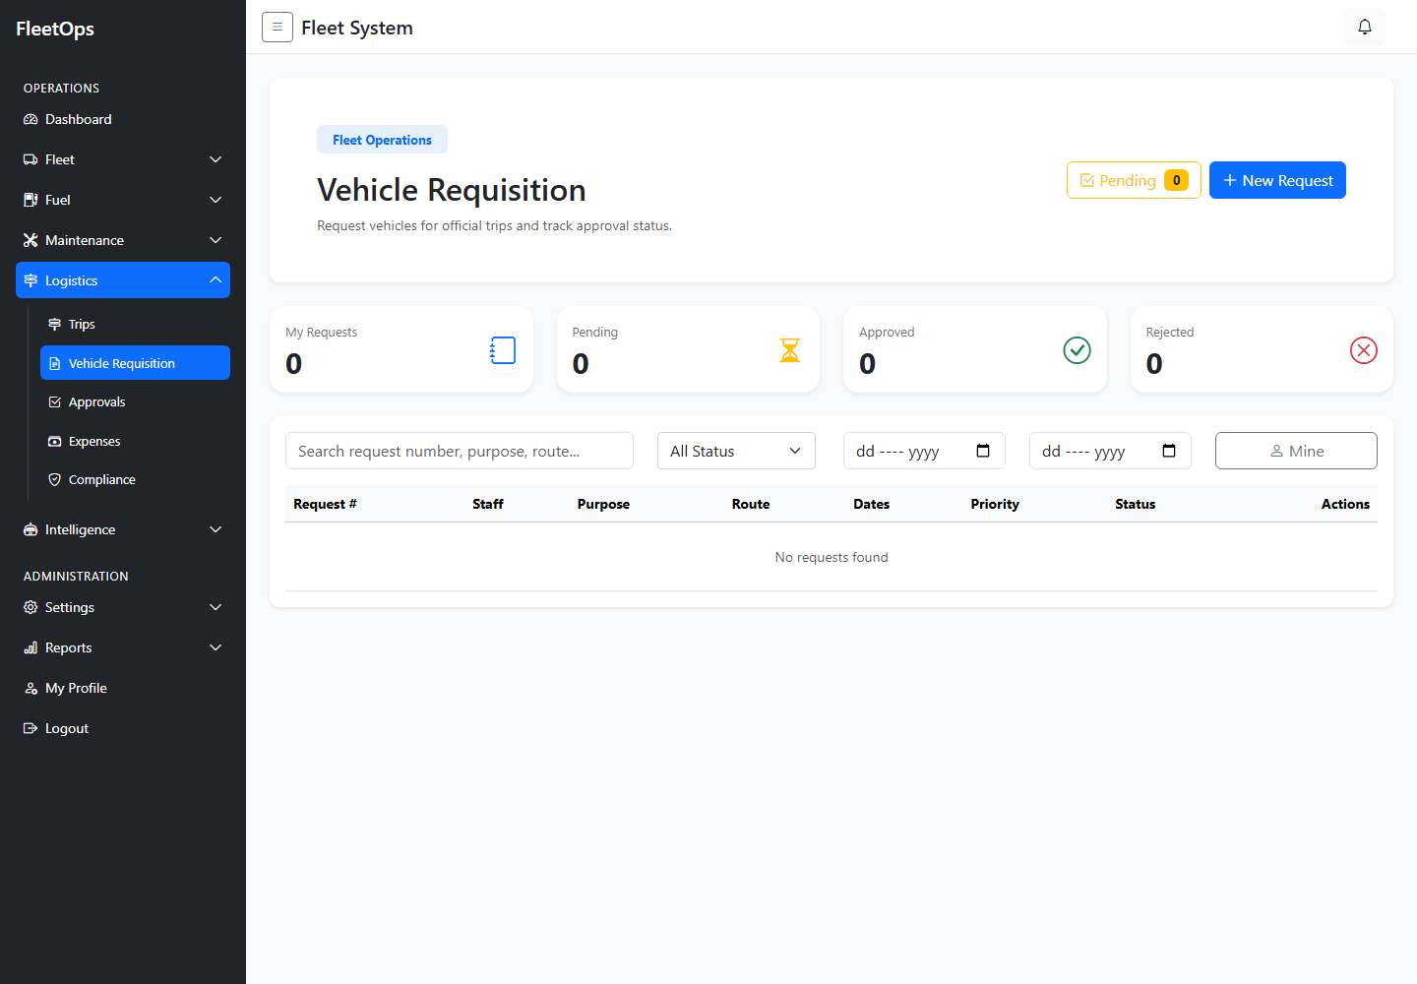Expand the Fuel menu chevron

click(x=216, y=200)
